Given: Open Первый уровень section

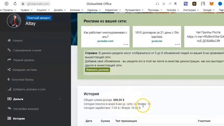Looking at the screenshot, I should (x=24, y=60).
